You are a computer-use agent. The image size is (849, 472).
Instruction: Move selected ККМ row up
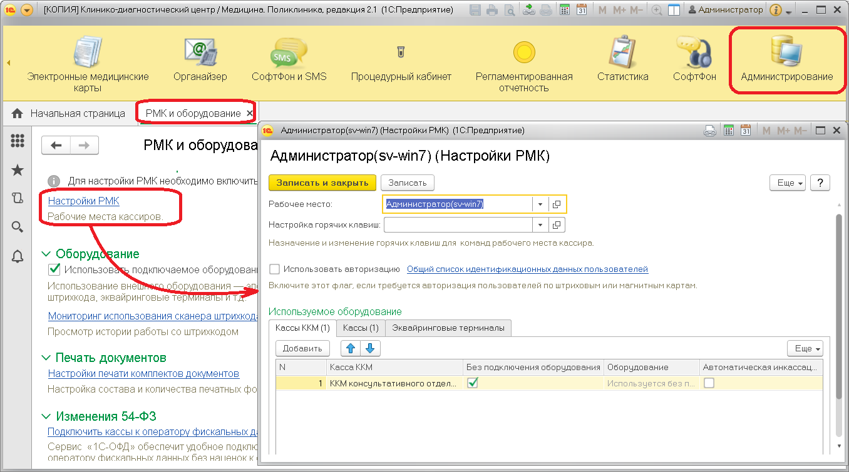[351, 348]
